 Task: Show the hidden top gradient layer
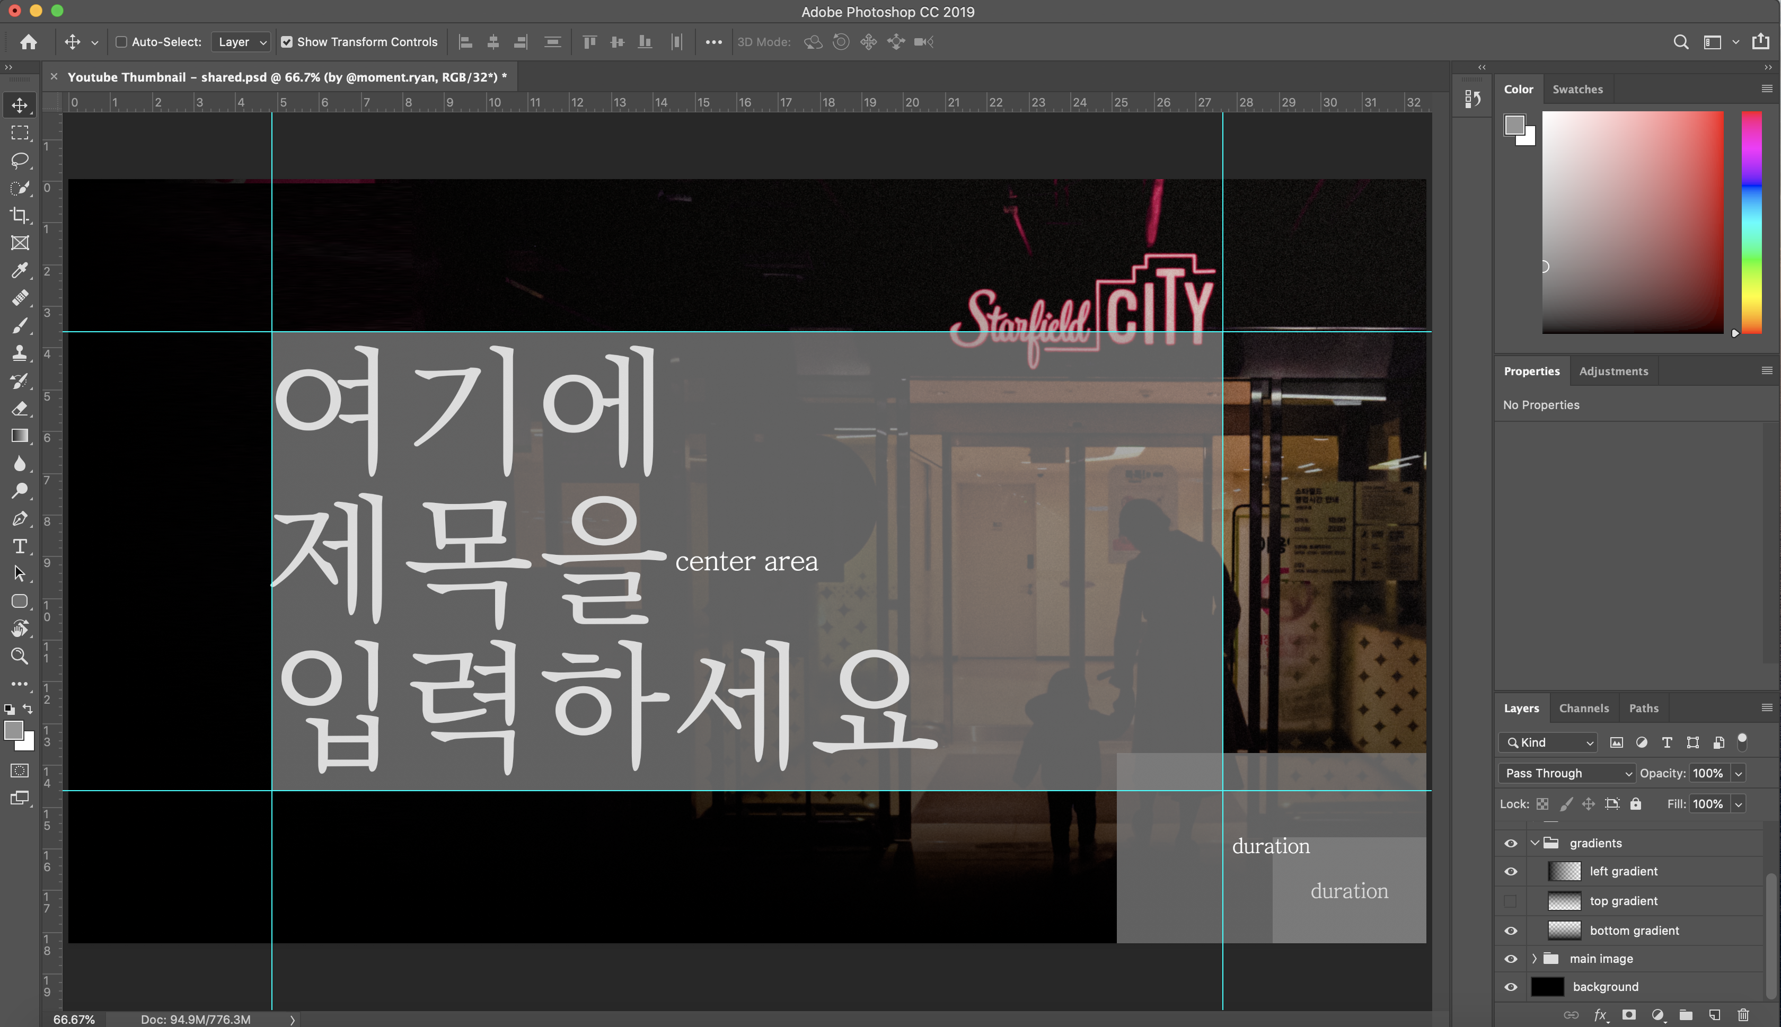coord(1510,901)
